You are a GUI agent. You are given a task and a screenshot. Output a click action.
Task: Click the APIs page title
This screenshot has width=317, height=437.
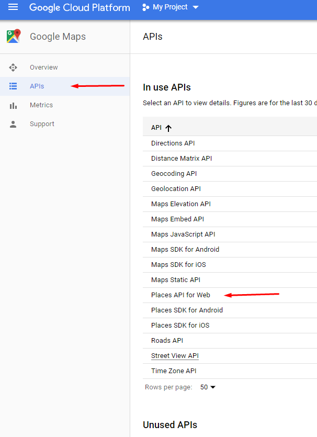(x=152, y=37)
